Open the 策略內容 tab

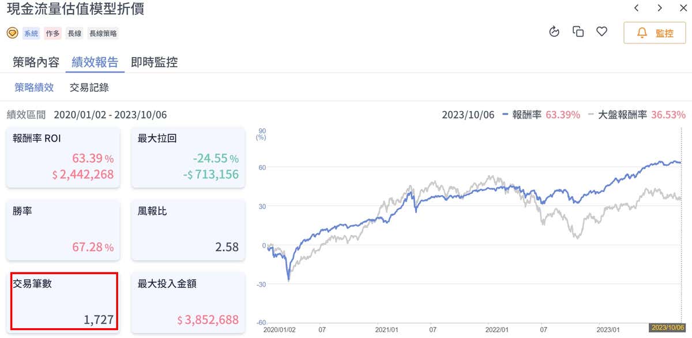click(36, 63)
